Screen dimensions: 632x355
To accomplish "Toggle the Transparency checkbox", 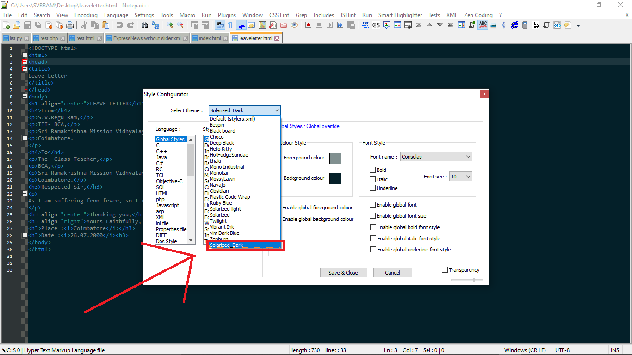I will coord(445,269).
